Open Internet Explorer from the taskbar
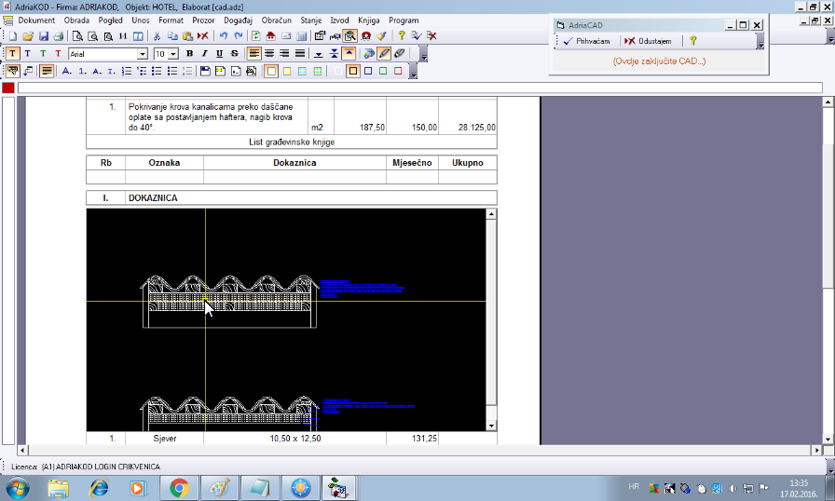The height and width of the screenshot is (501, 835). 99,488
